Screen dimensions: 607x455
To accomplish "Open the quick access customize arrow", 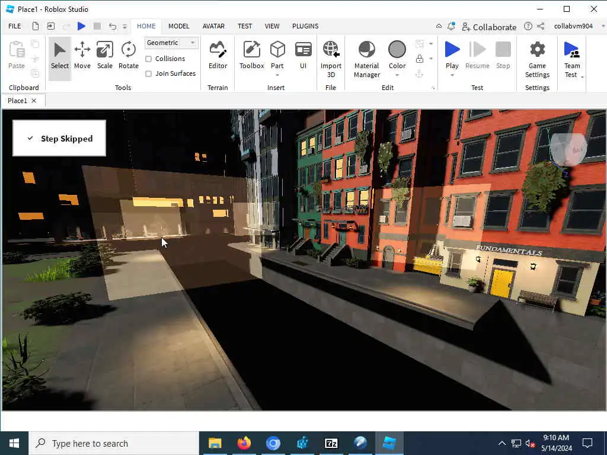I will click(x=124, y=26).
